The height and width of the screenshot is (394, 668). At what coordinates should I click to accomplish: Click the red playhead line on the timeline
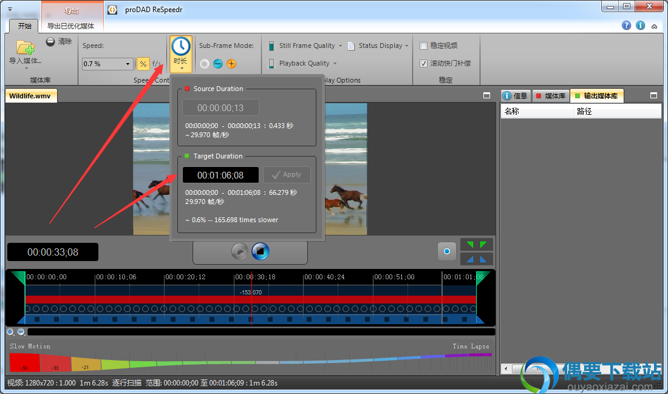[252, 298]
